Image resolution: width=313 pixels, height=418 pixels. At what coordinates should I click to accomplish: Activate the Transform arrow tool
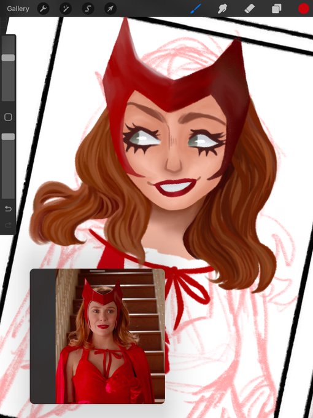110,9
